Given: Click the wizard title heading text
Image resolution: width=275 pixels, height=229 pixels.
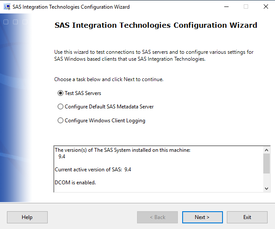Looking at the screenshot, I should coord(156,25).
